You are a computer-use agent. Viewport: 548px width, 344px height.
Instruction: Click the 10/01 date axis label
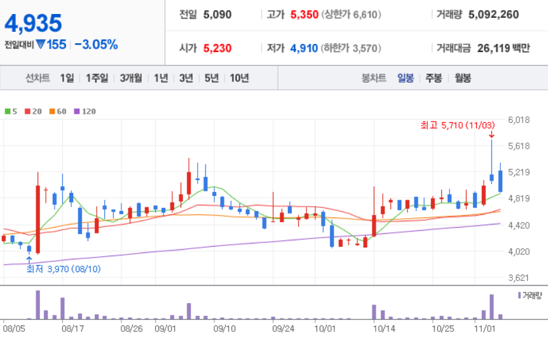pyautogui.click(x=325, y=329)
